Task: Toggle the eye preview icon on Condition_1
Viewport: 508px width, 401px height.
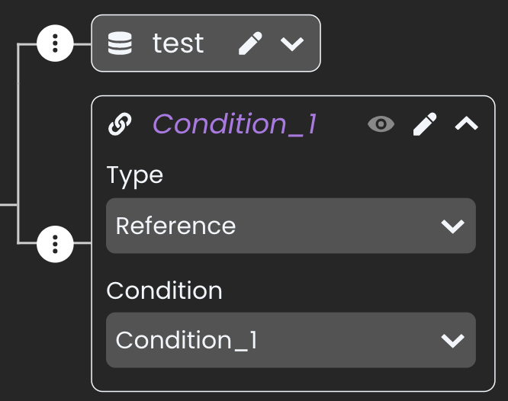Action: tap(381, 124)
